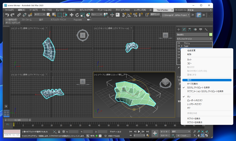
Task: Undo the last action in toolbar
Action: 7,15
